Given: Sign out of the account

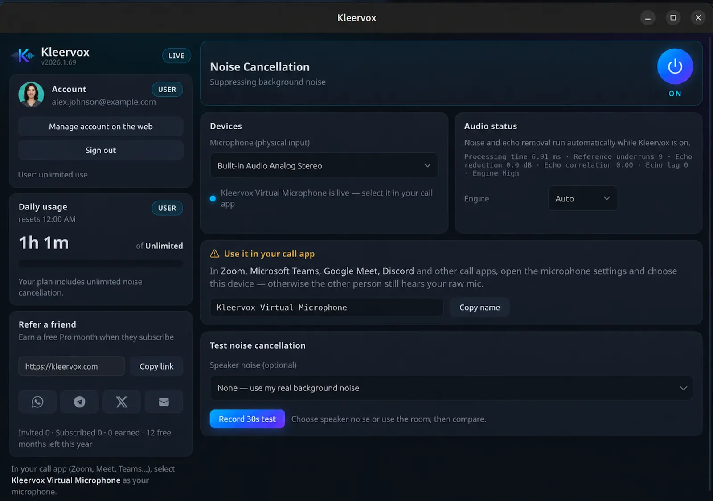Looking at the screenshot, I should [x=101, y=150].
